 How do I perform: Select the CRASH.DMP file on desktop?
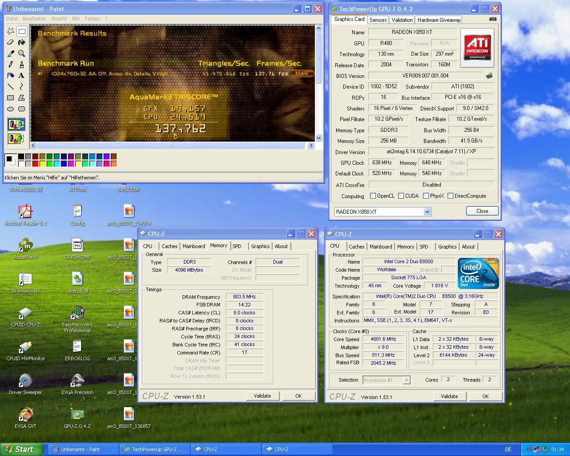[x=77, y=248]
